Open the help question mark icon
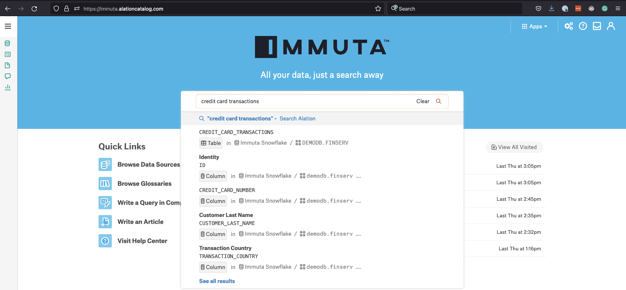 [583, 26]
